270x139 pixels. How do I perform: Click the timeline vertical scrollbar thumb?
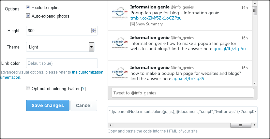[x=255, y=11]
